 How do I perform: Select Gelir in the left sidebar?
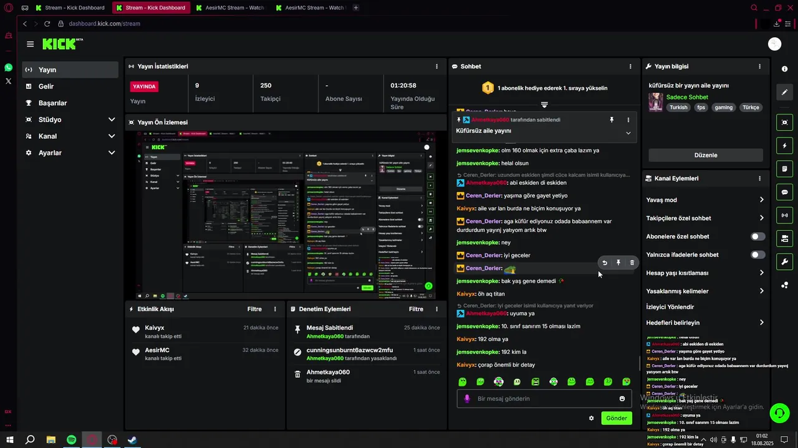[70, 86]
